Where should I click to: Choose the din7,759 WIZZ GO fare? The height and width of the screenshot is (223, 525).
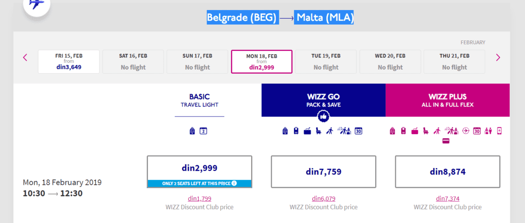323,172
